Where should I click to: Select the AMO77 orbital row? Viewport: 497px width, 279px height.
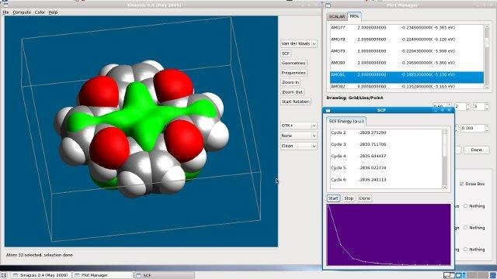coord(407,28)
